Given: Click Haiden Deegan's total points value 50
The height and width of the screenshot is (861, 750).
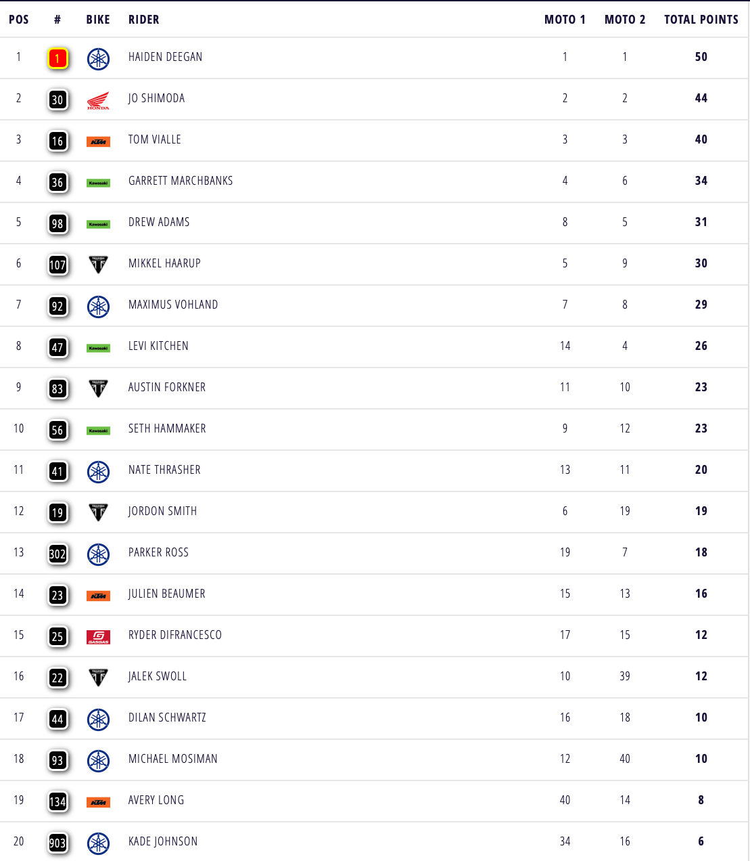Looking at the screenshot, I should tap(701, 57).
